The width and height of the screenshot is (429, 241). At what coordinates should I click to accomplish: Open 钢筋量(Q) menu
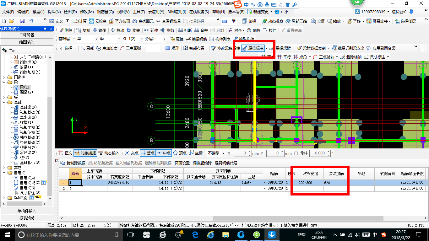pos(105,12)
